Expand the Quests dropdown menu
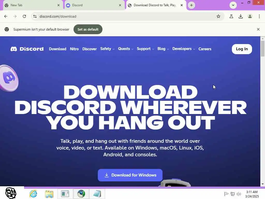 [x=126, y=49]
